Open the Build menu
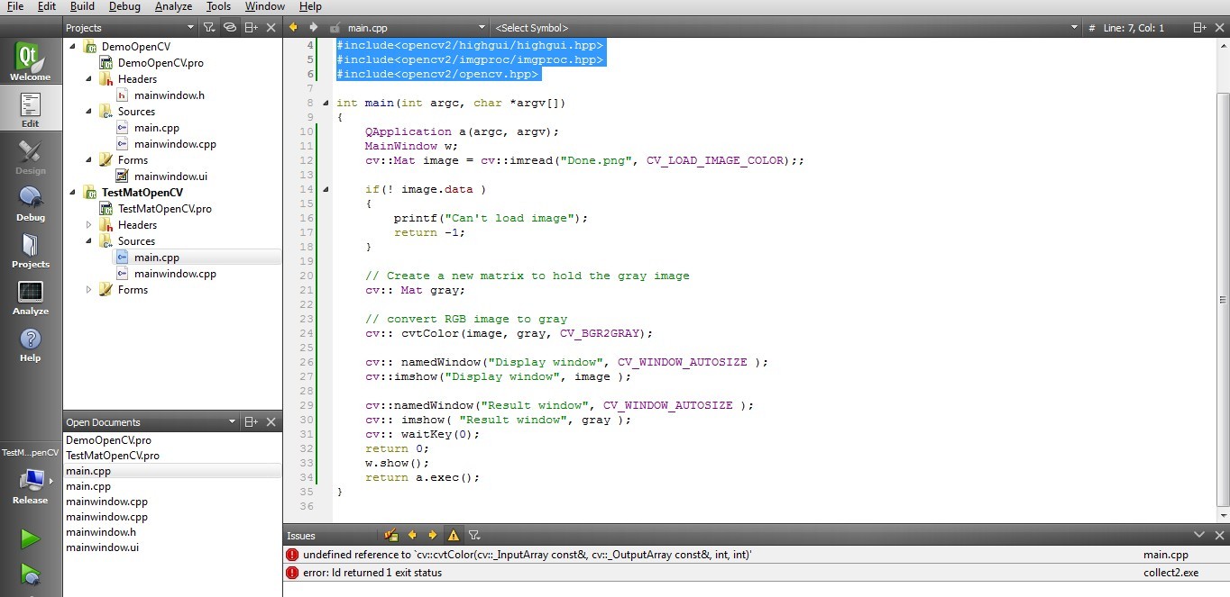Screen dimensions: 1230x597 [x=82, y=6]
